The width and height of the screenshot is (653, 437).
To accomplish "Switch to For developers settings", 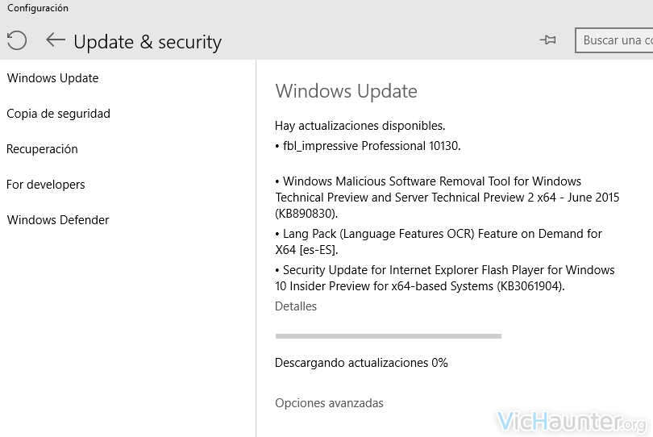I will 46,185.
